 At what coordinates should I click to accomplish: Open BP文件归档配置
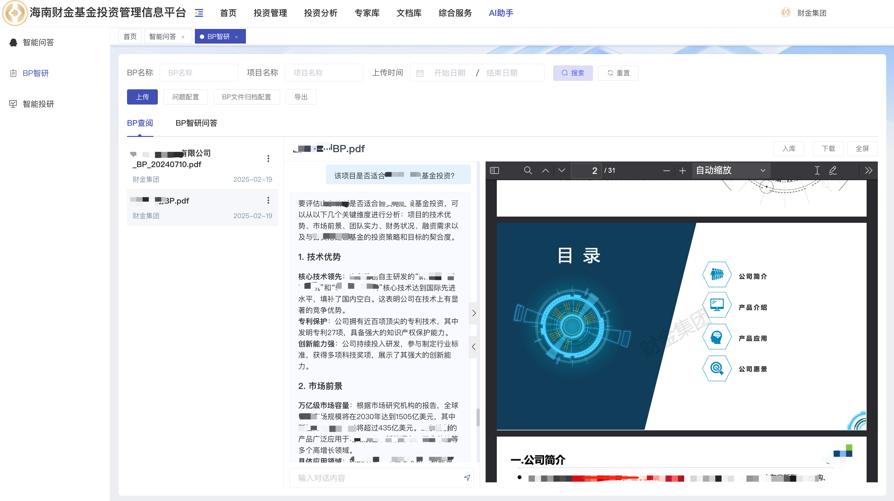[x=247, y=97]
